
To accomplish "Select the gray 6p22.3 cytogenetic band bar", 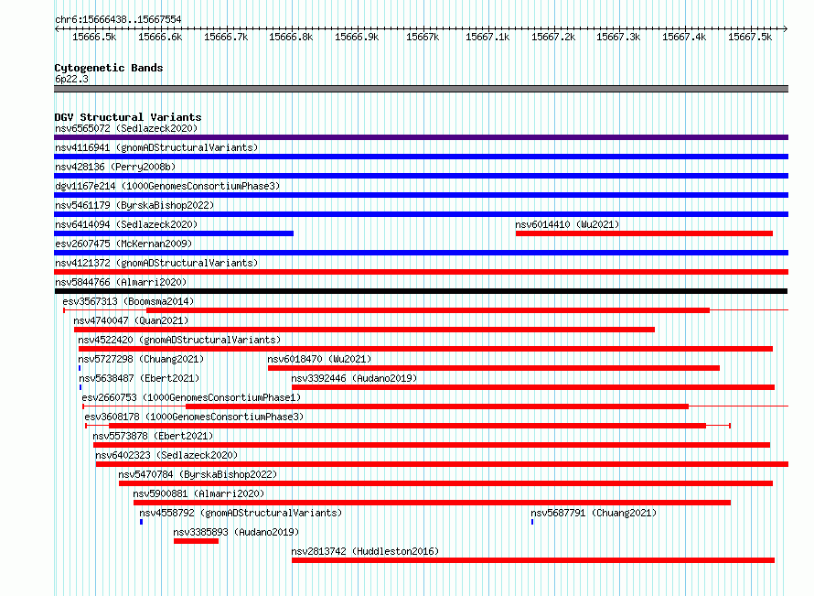I will (421, 89).
